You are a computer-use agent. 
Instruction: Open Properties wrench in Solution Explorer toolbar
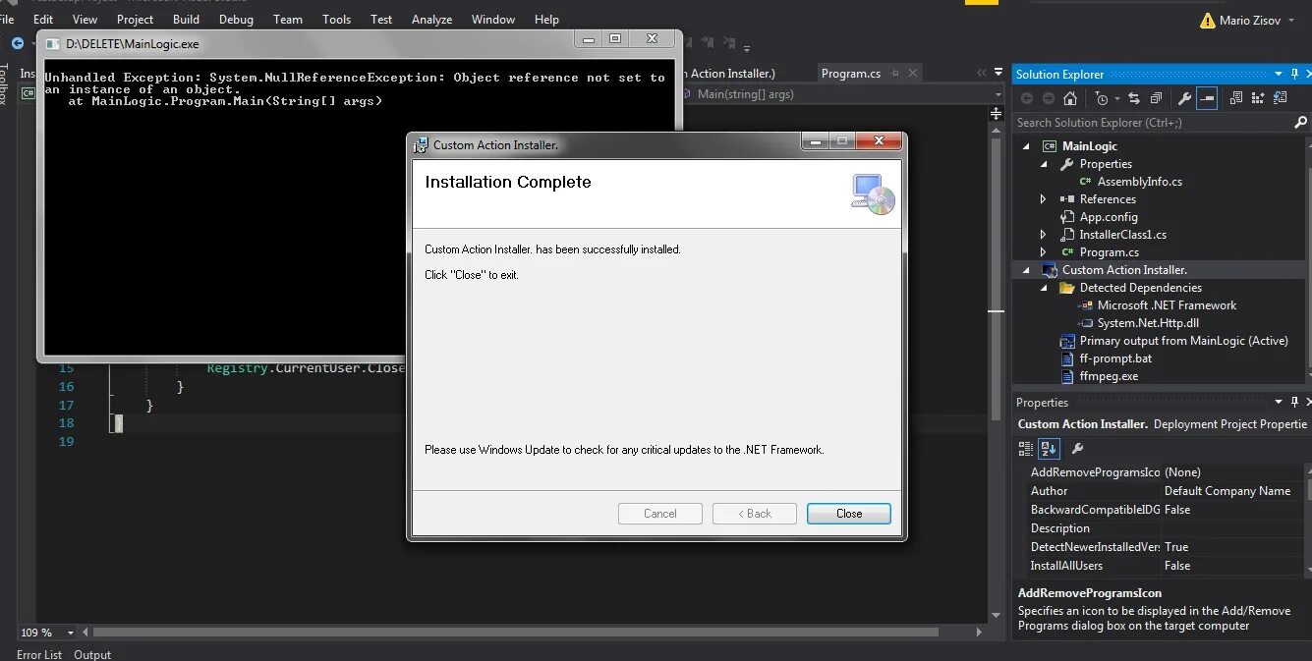[1184, 98]
